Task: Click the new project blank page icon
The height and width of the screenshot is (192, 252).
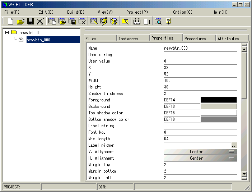Action: (x=11, y=22)
